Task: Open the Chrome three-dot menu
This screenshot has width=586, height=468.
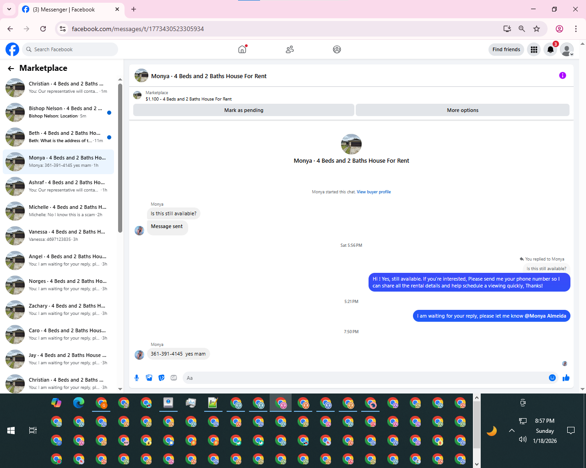Action: [x=576, y=29]
